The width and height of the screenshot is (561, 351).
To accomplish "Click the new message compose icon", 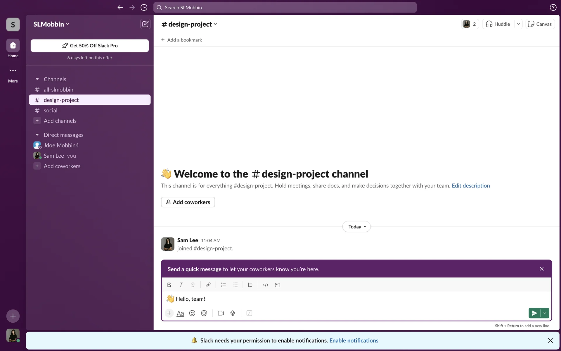I will [145, 24].
